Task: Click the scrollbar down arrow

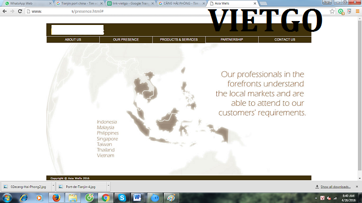Action: tap(360, 178)
